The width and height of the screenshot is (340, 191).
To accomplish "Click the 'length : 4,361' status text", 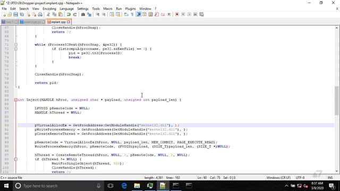I will [x=154, y=178].
